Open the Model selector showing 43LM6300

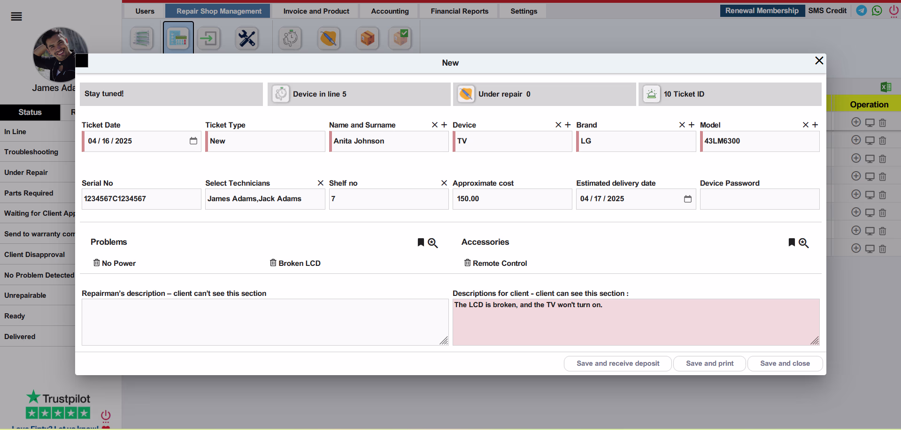pos(760,141)
